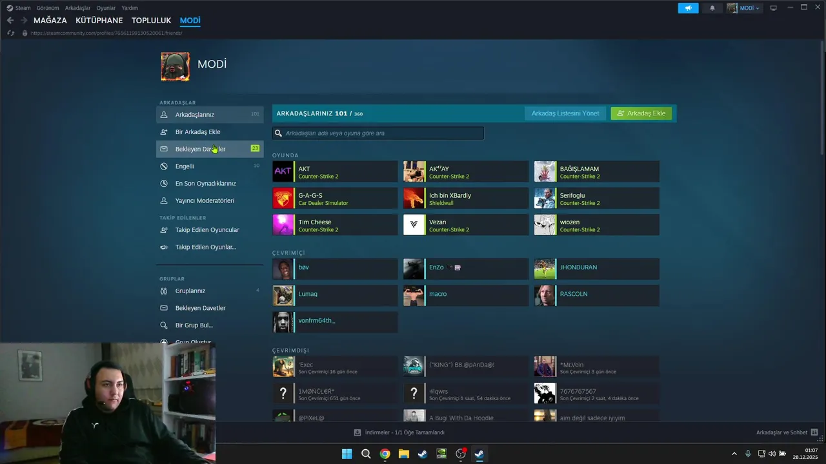Open Gruplarınız in the sidebar

click(x=210, y=291)
